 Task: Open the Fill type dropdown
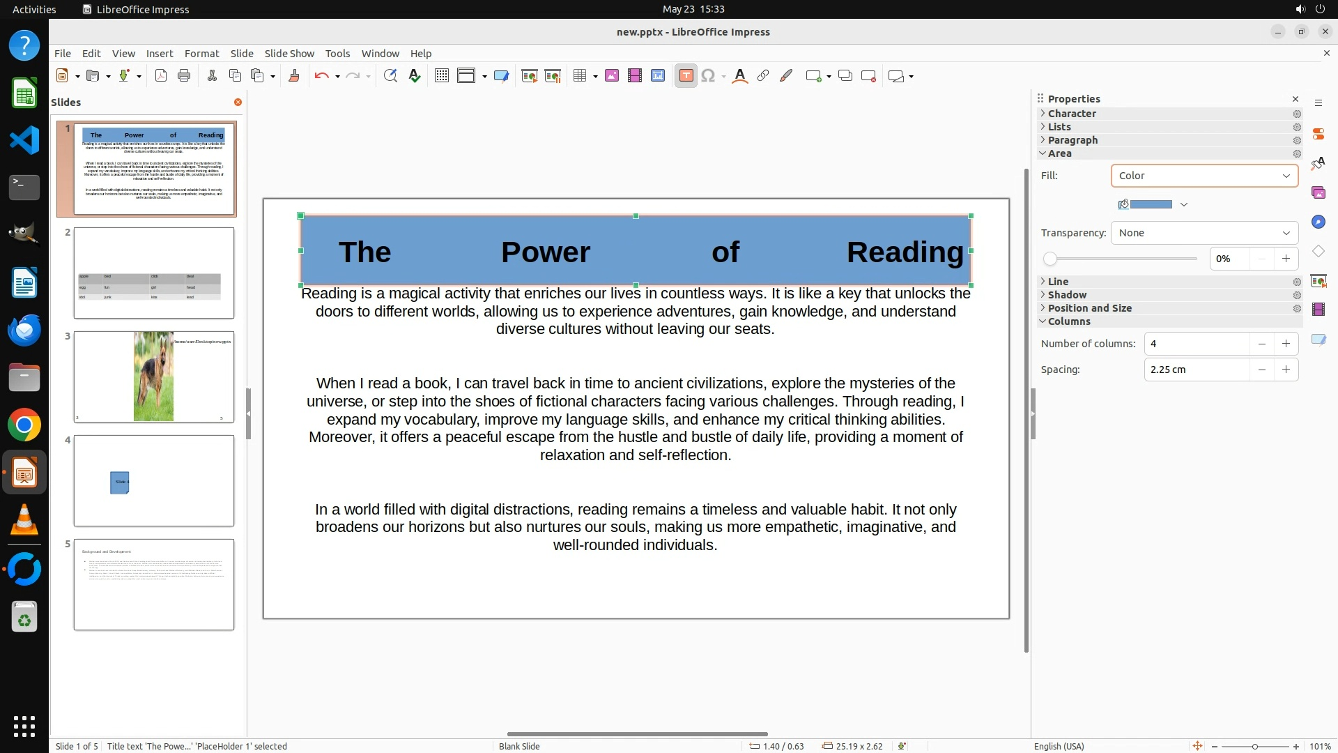[x=1204, y=176]
